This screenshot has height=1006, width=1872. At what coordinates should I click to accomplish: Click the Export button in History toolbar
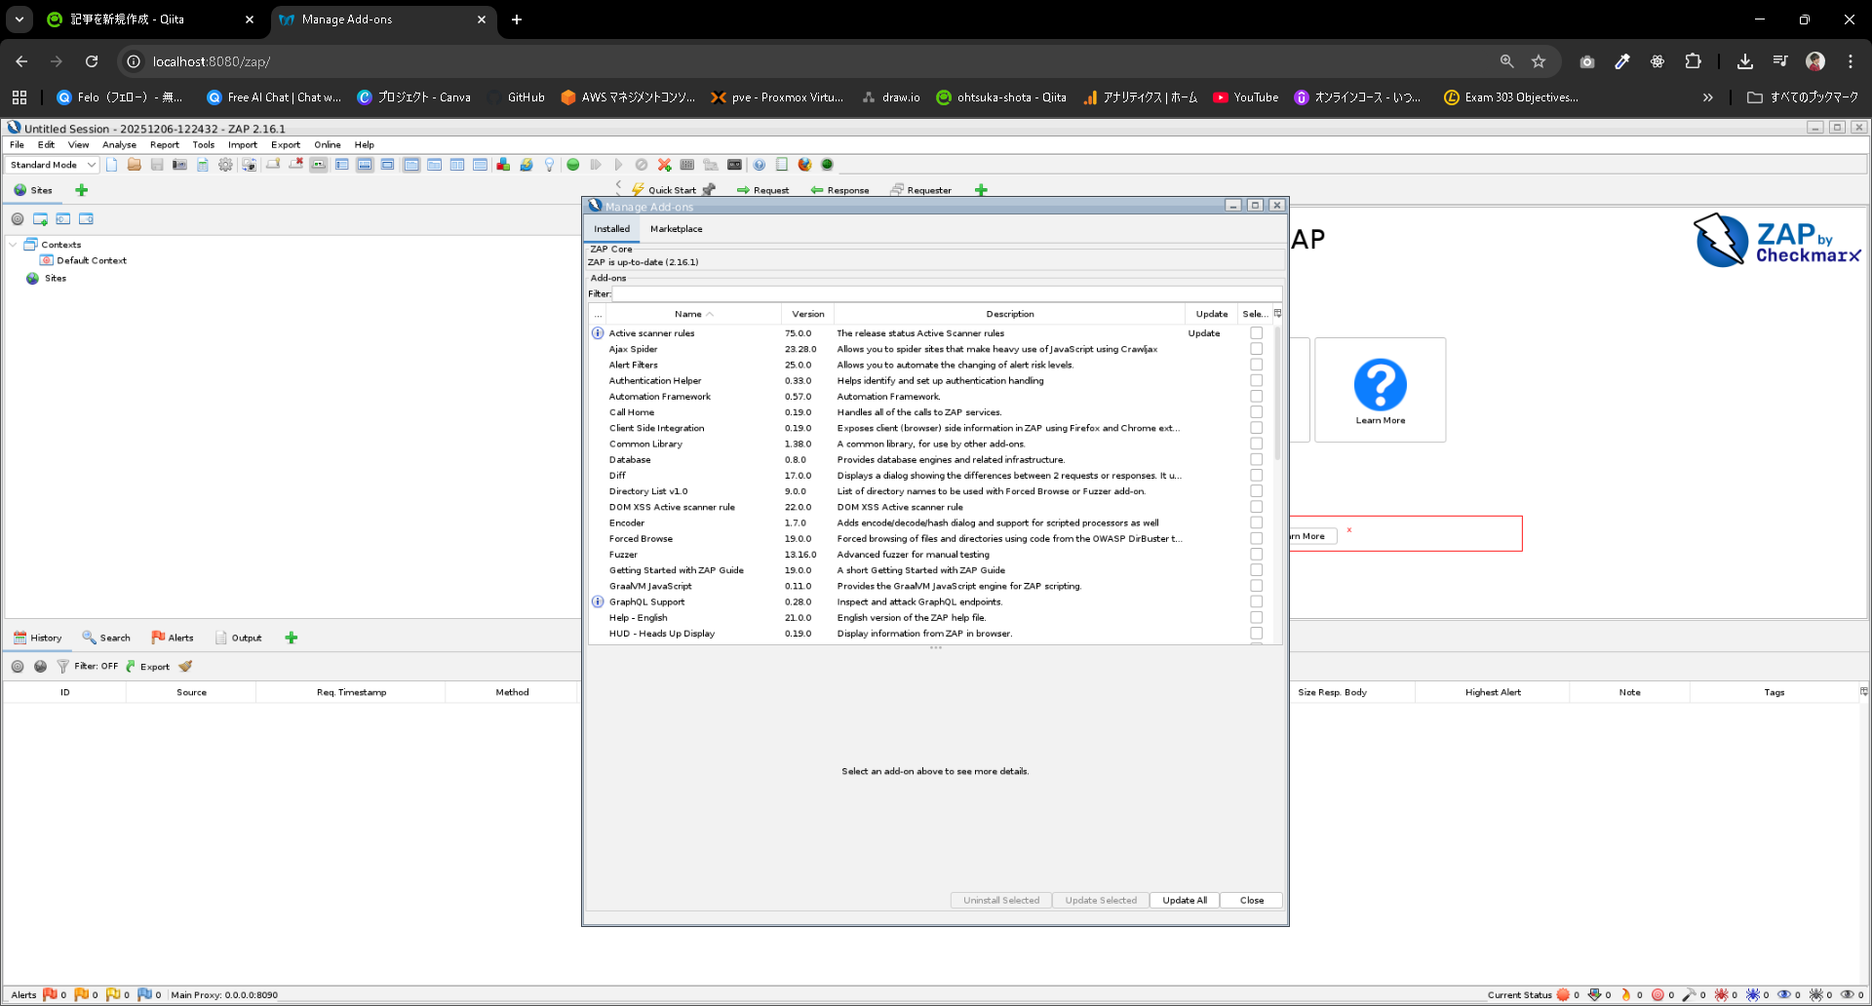[147, 667]
